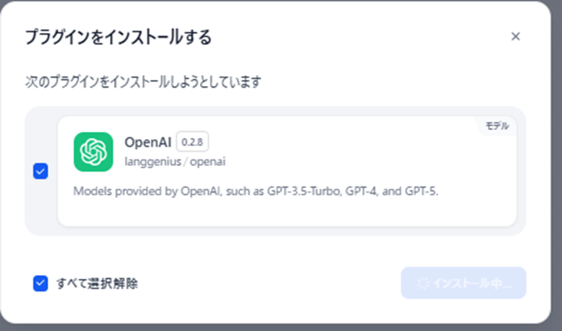Uncheck the OpenAI plugin checkbox

point(40,171)
